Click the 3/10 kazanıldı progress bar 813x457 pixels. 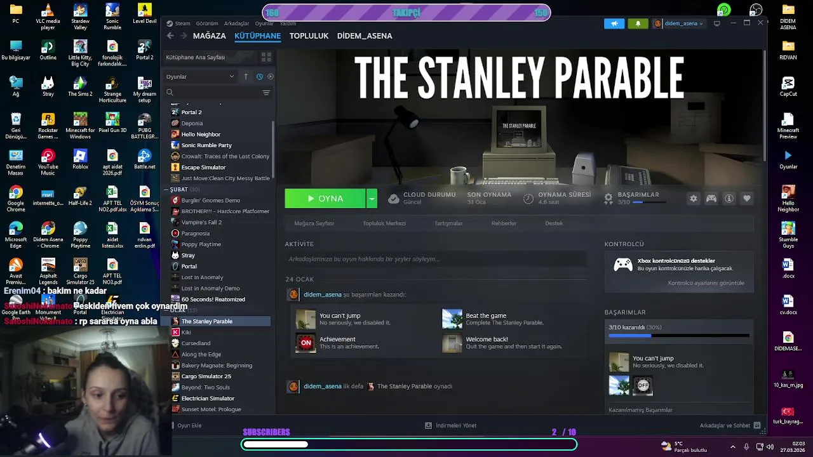pyautogui.click(x=678, y=336)
